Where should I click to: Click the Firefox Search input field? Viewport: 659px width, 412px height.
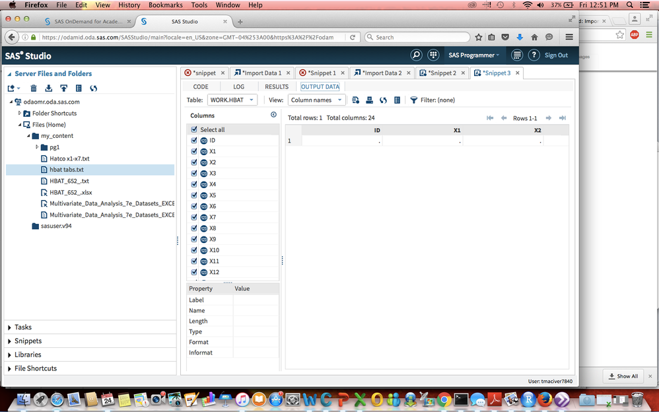click(x=417, y=37)
